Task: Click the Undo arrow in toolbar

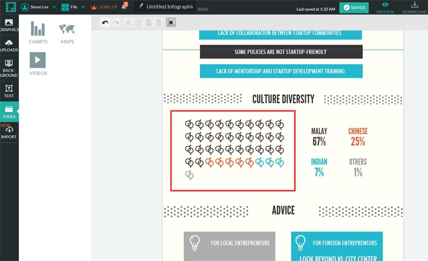Action: tap(105, 23)
